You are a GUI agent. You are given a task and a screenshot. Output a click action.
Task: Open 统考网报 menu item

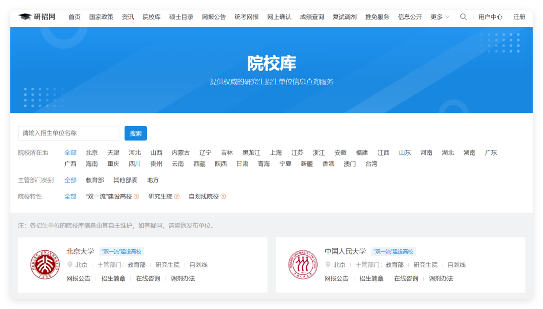pyautogui.click(x=246, y=17)
